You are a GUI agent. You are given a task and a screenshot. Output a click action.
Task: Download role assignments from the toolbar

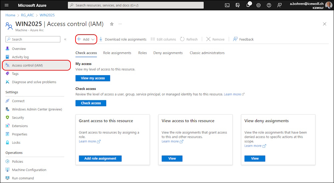pos(123,39)
